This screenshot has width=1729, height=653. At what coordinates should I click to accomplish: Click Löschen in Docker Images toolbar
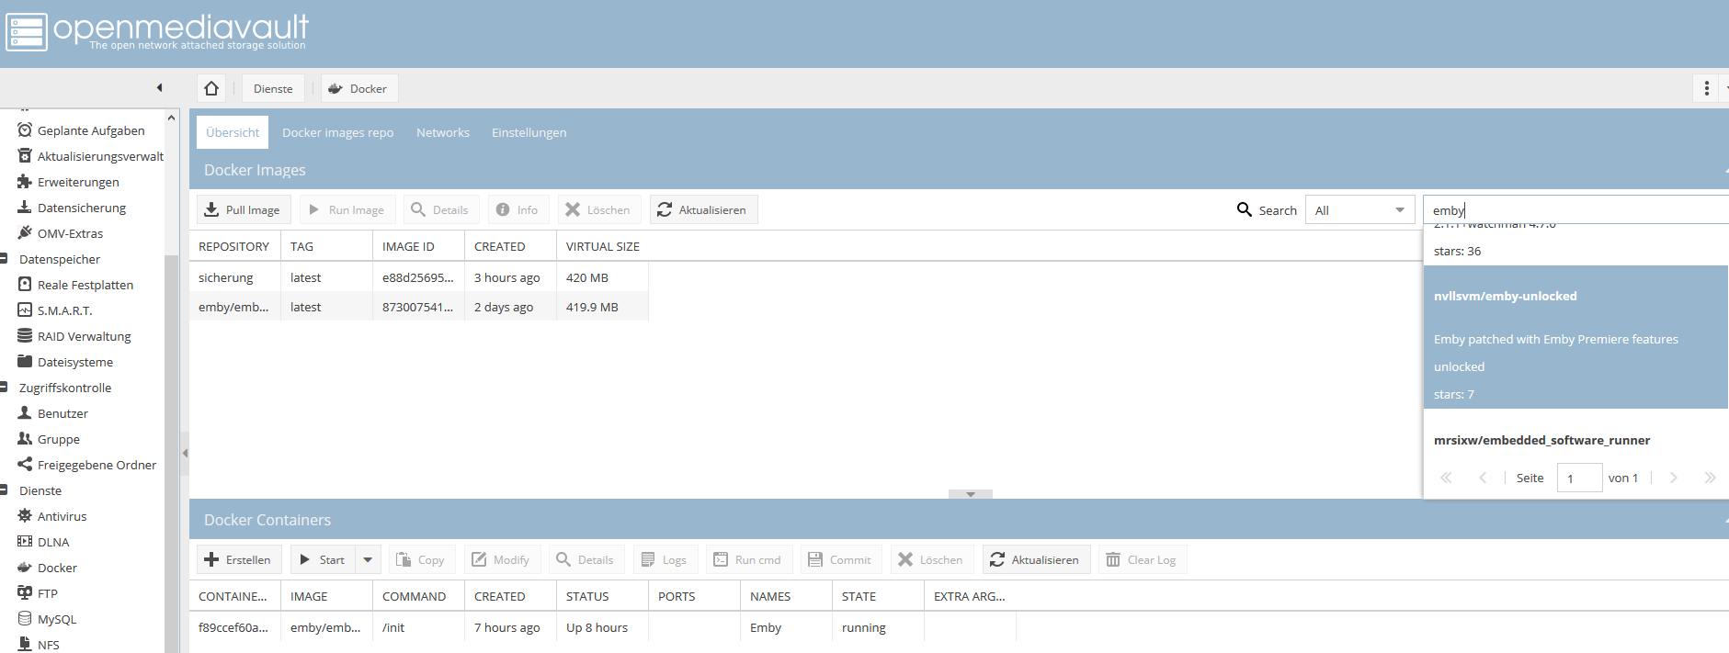point(598,209)
